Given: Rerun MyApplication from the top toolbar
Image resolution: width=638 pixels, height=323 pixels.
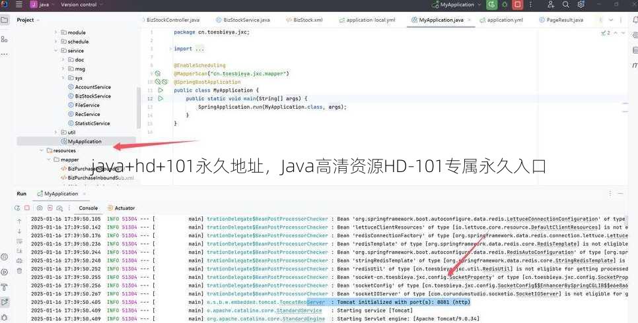Looking at the screenshot, I should 491,5.
